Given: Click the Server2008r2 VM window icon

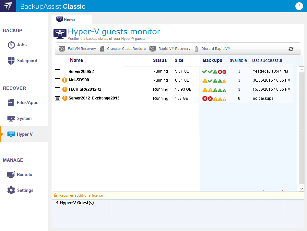Looking at the screenshot, I should pyautogui.click(x=57, y=71).
